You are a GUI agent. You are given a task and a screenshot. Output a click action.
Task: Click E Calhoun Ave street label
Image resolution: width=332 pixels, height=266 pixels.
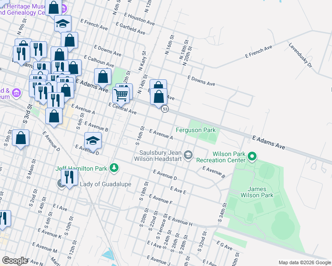(99, 61)
